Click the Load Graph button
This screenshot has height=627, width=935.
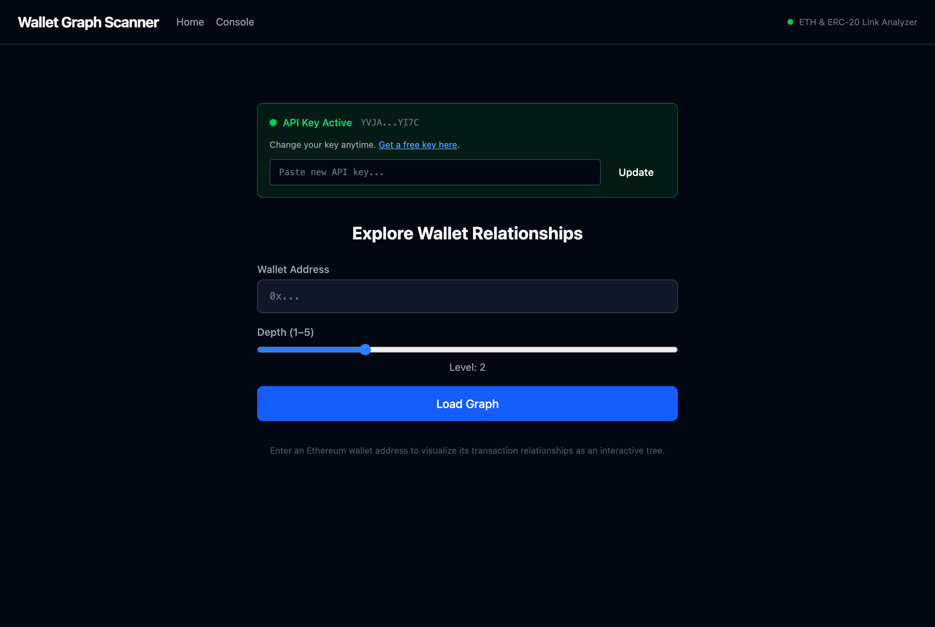pos(467,404)
